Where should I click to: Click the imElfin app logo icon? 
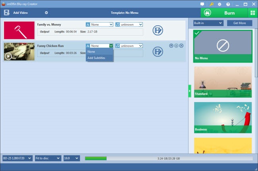pos(4,4)
